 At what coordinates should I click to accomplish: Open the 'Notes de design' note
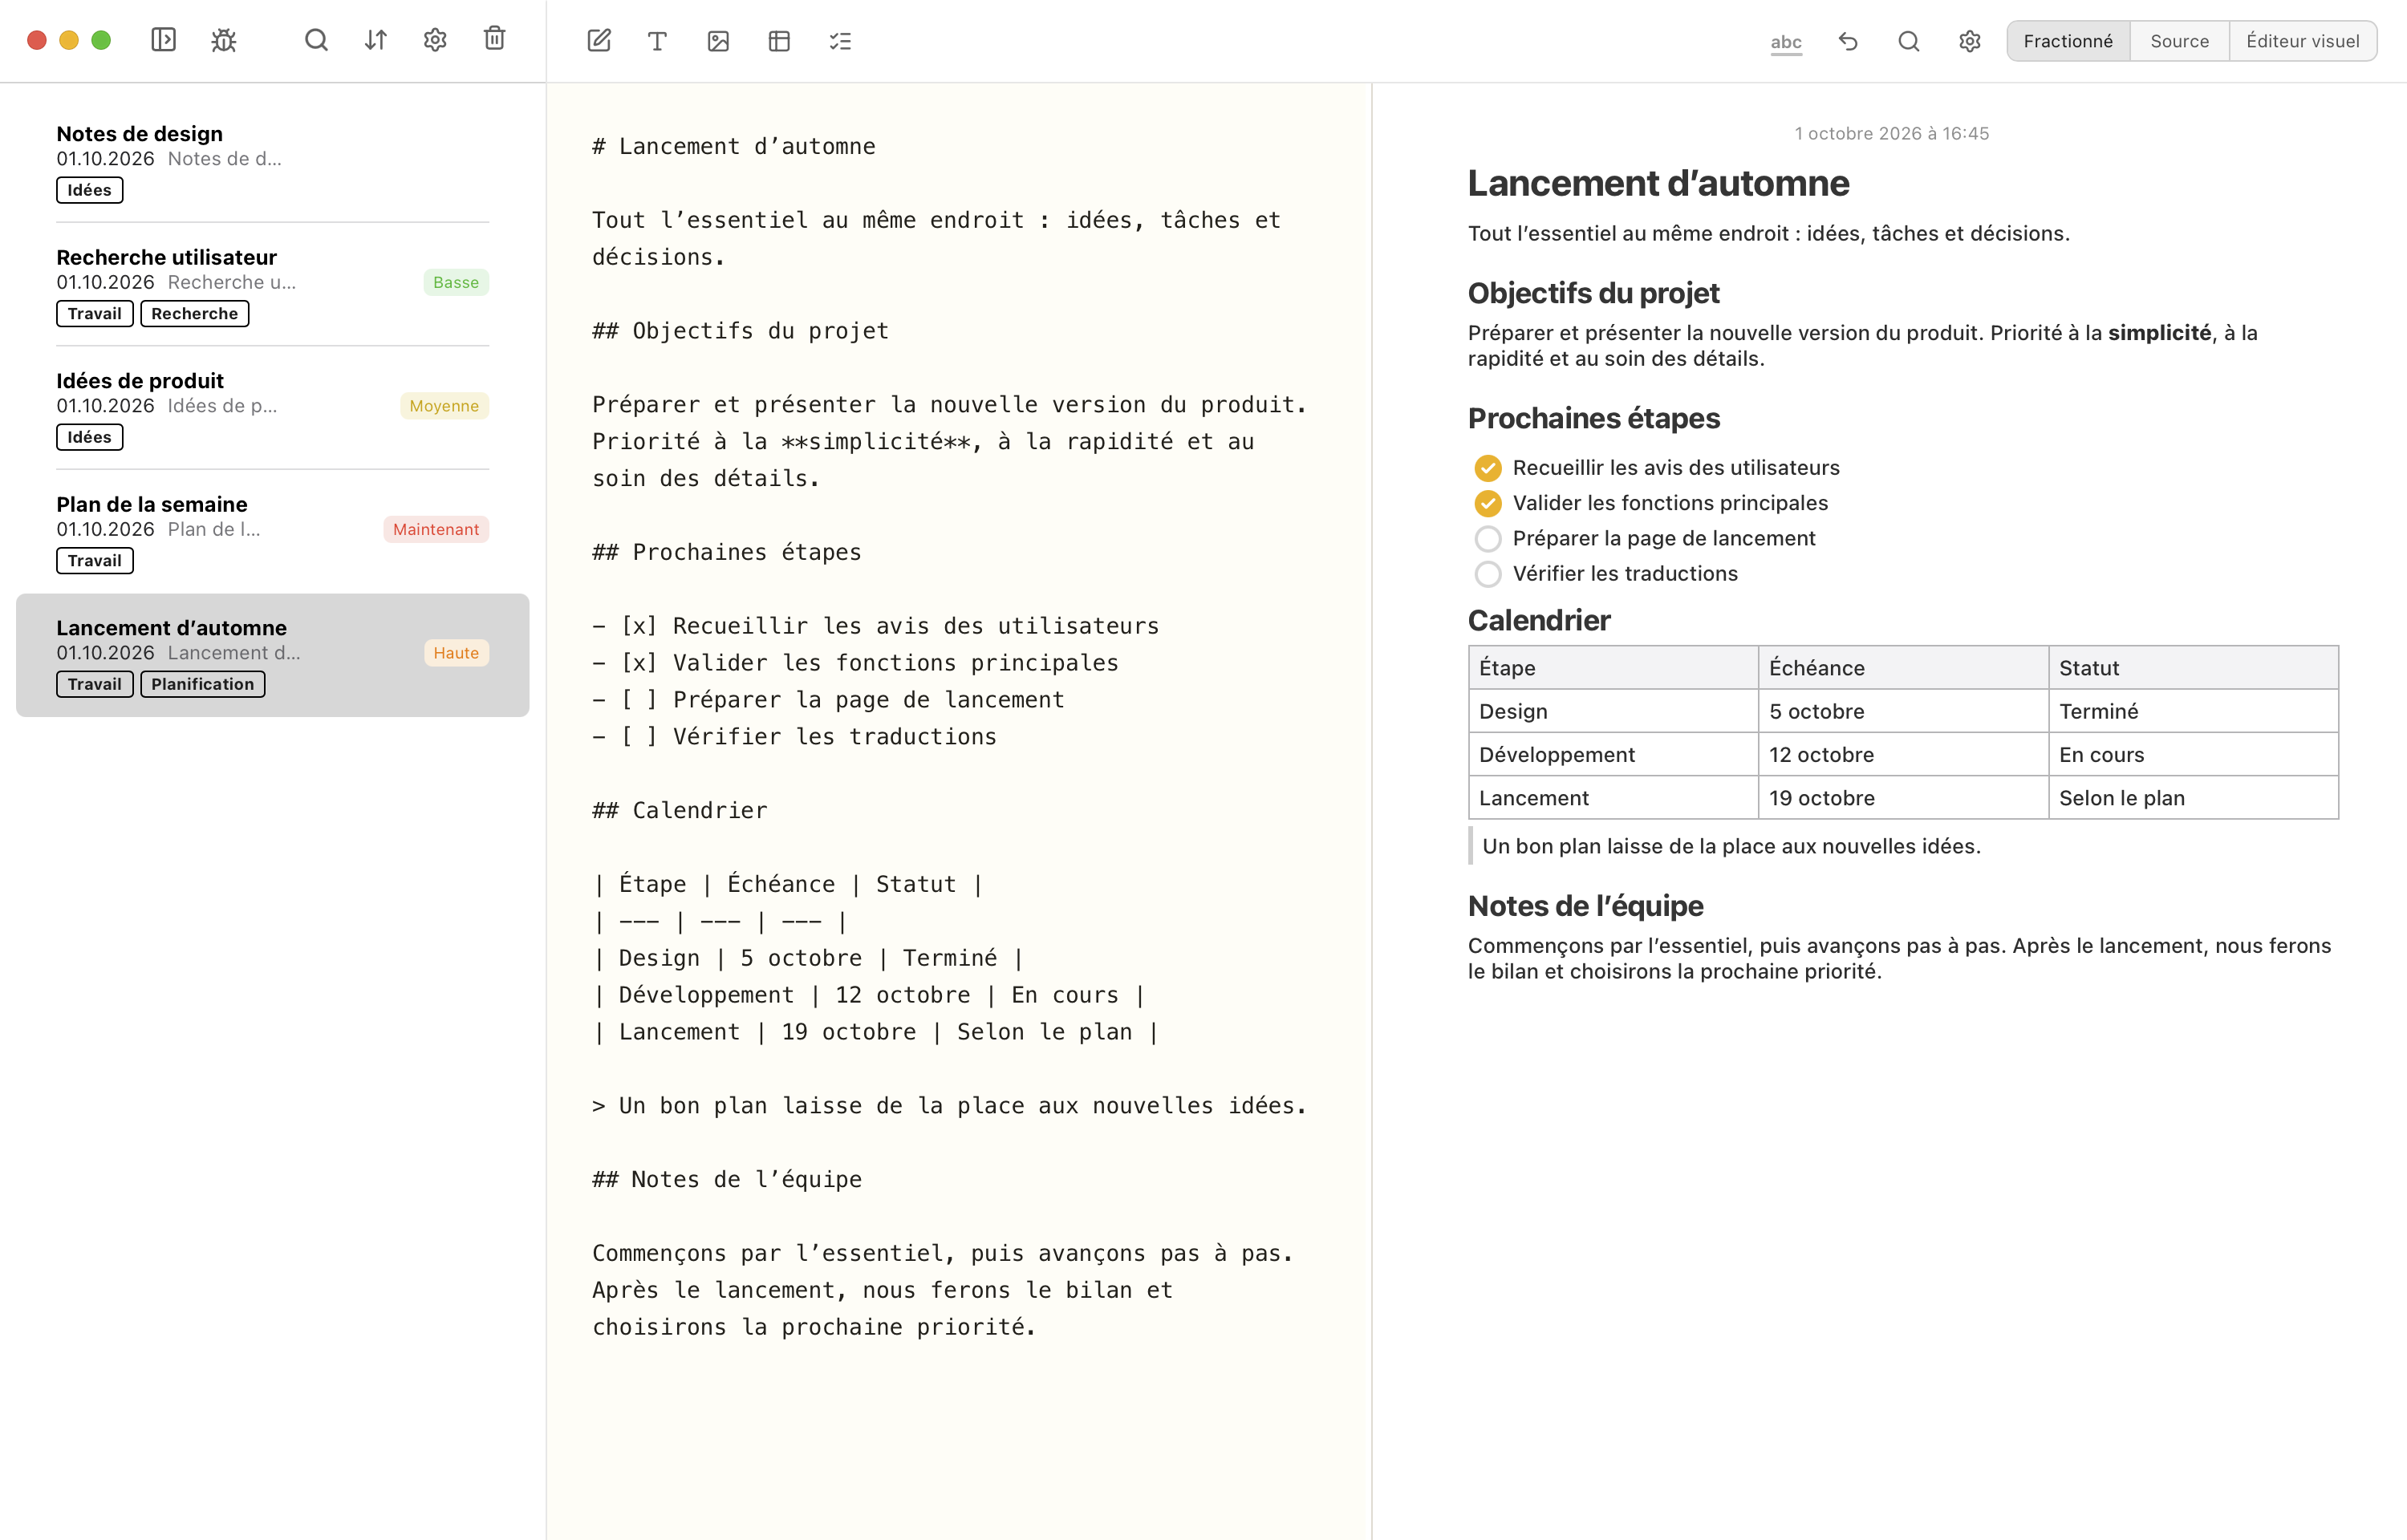[x=272, y=161]
